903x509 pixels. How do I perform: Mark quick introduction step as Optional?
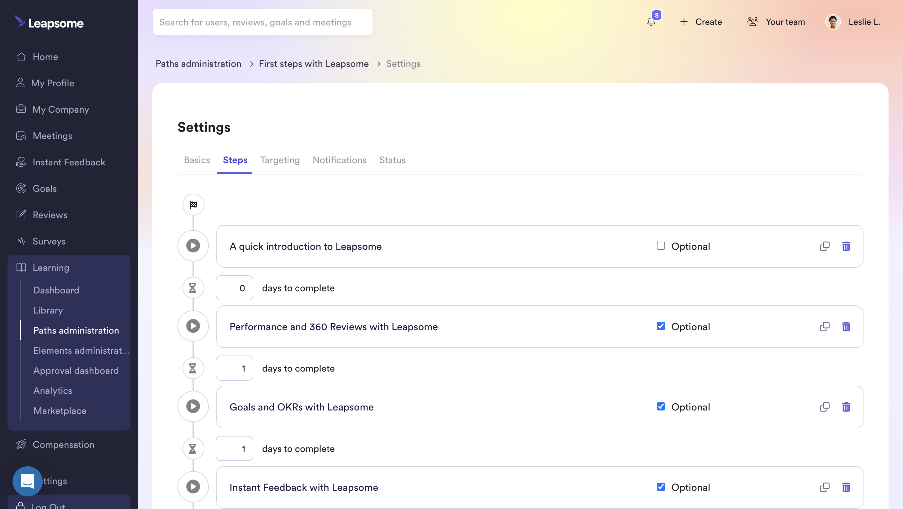click(661, 246)
